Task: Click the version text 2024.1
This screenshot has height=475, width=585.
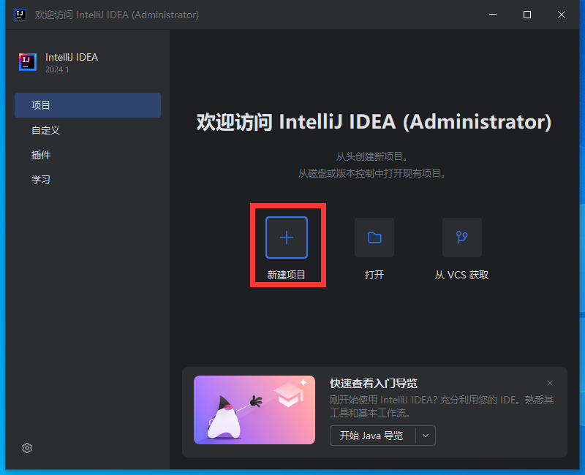Action: [57, 69]
